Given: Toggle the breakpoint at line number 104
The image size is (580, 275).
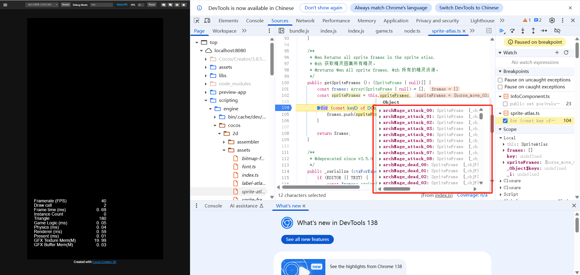Looking at the screenshot, I should [x=285, y=108].
